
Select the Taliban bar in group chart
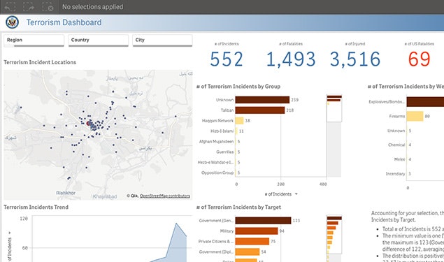[x=259, y=110]
